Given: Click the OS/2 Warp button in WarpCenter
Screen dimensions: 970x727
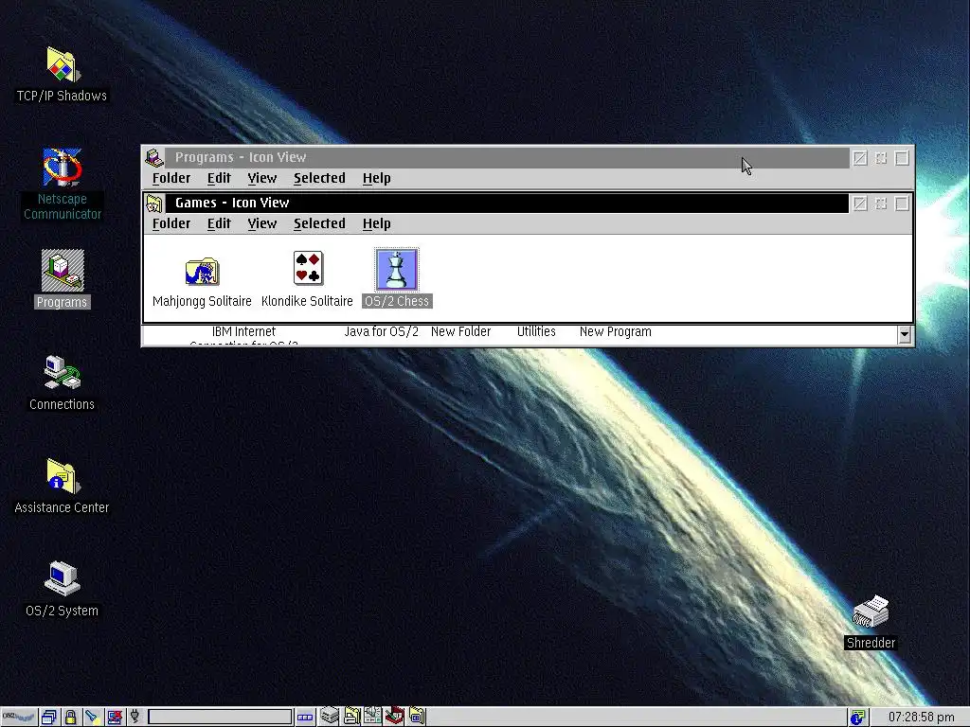Looking at the screenshot, I should click(x=19, y=718).
